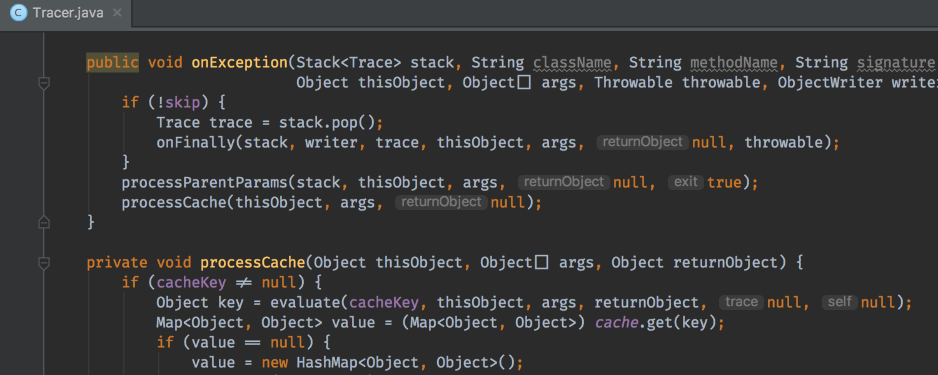Select the Tracer.java editor tab
938x375 pixels.
tap(66, 13)
